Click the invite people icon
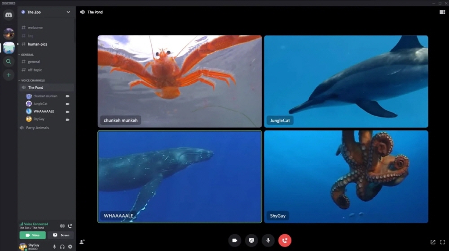 pyautogui.click(x=82, y=242)
